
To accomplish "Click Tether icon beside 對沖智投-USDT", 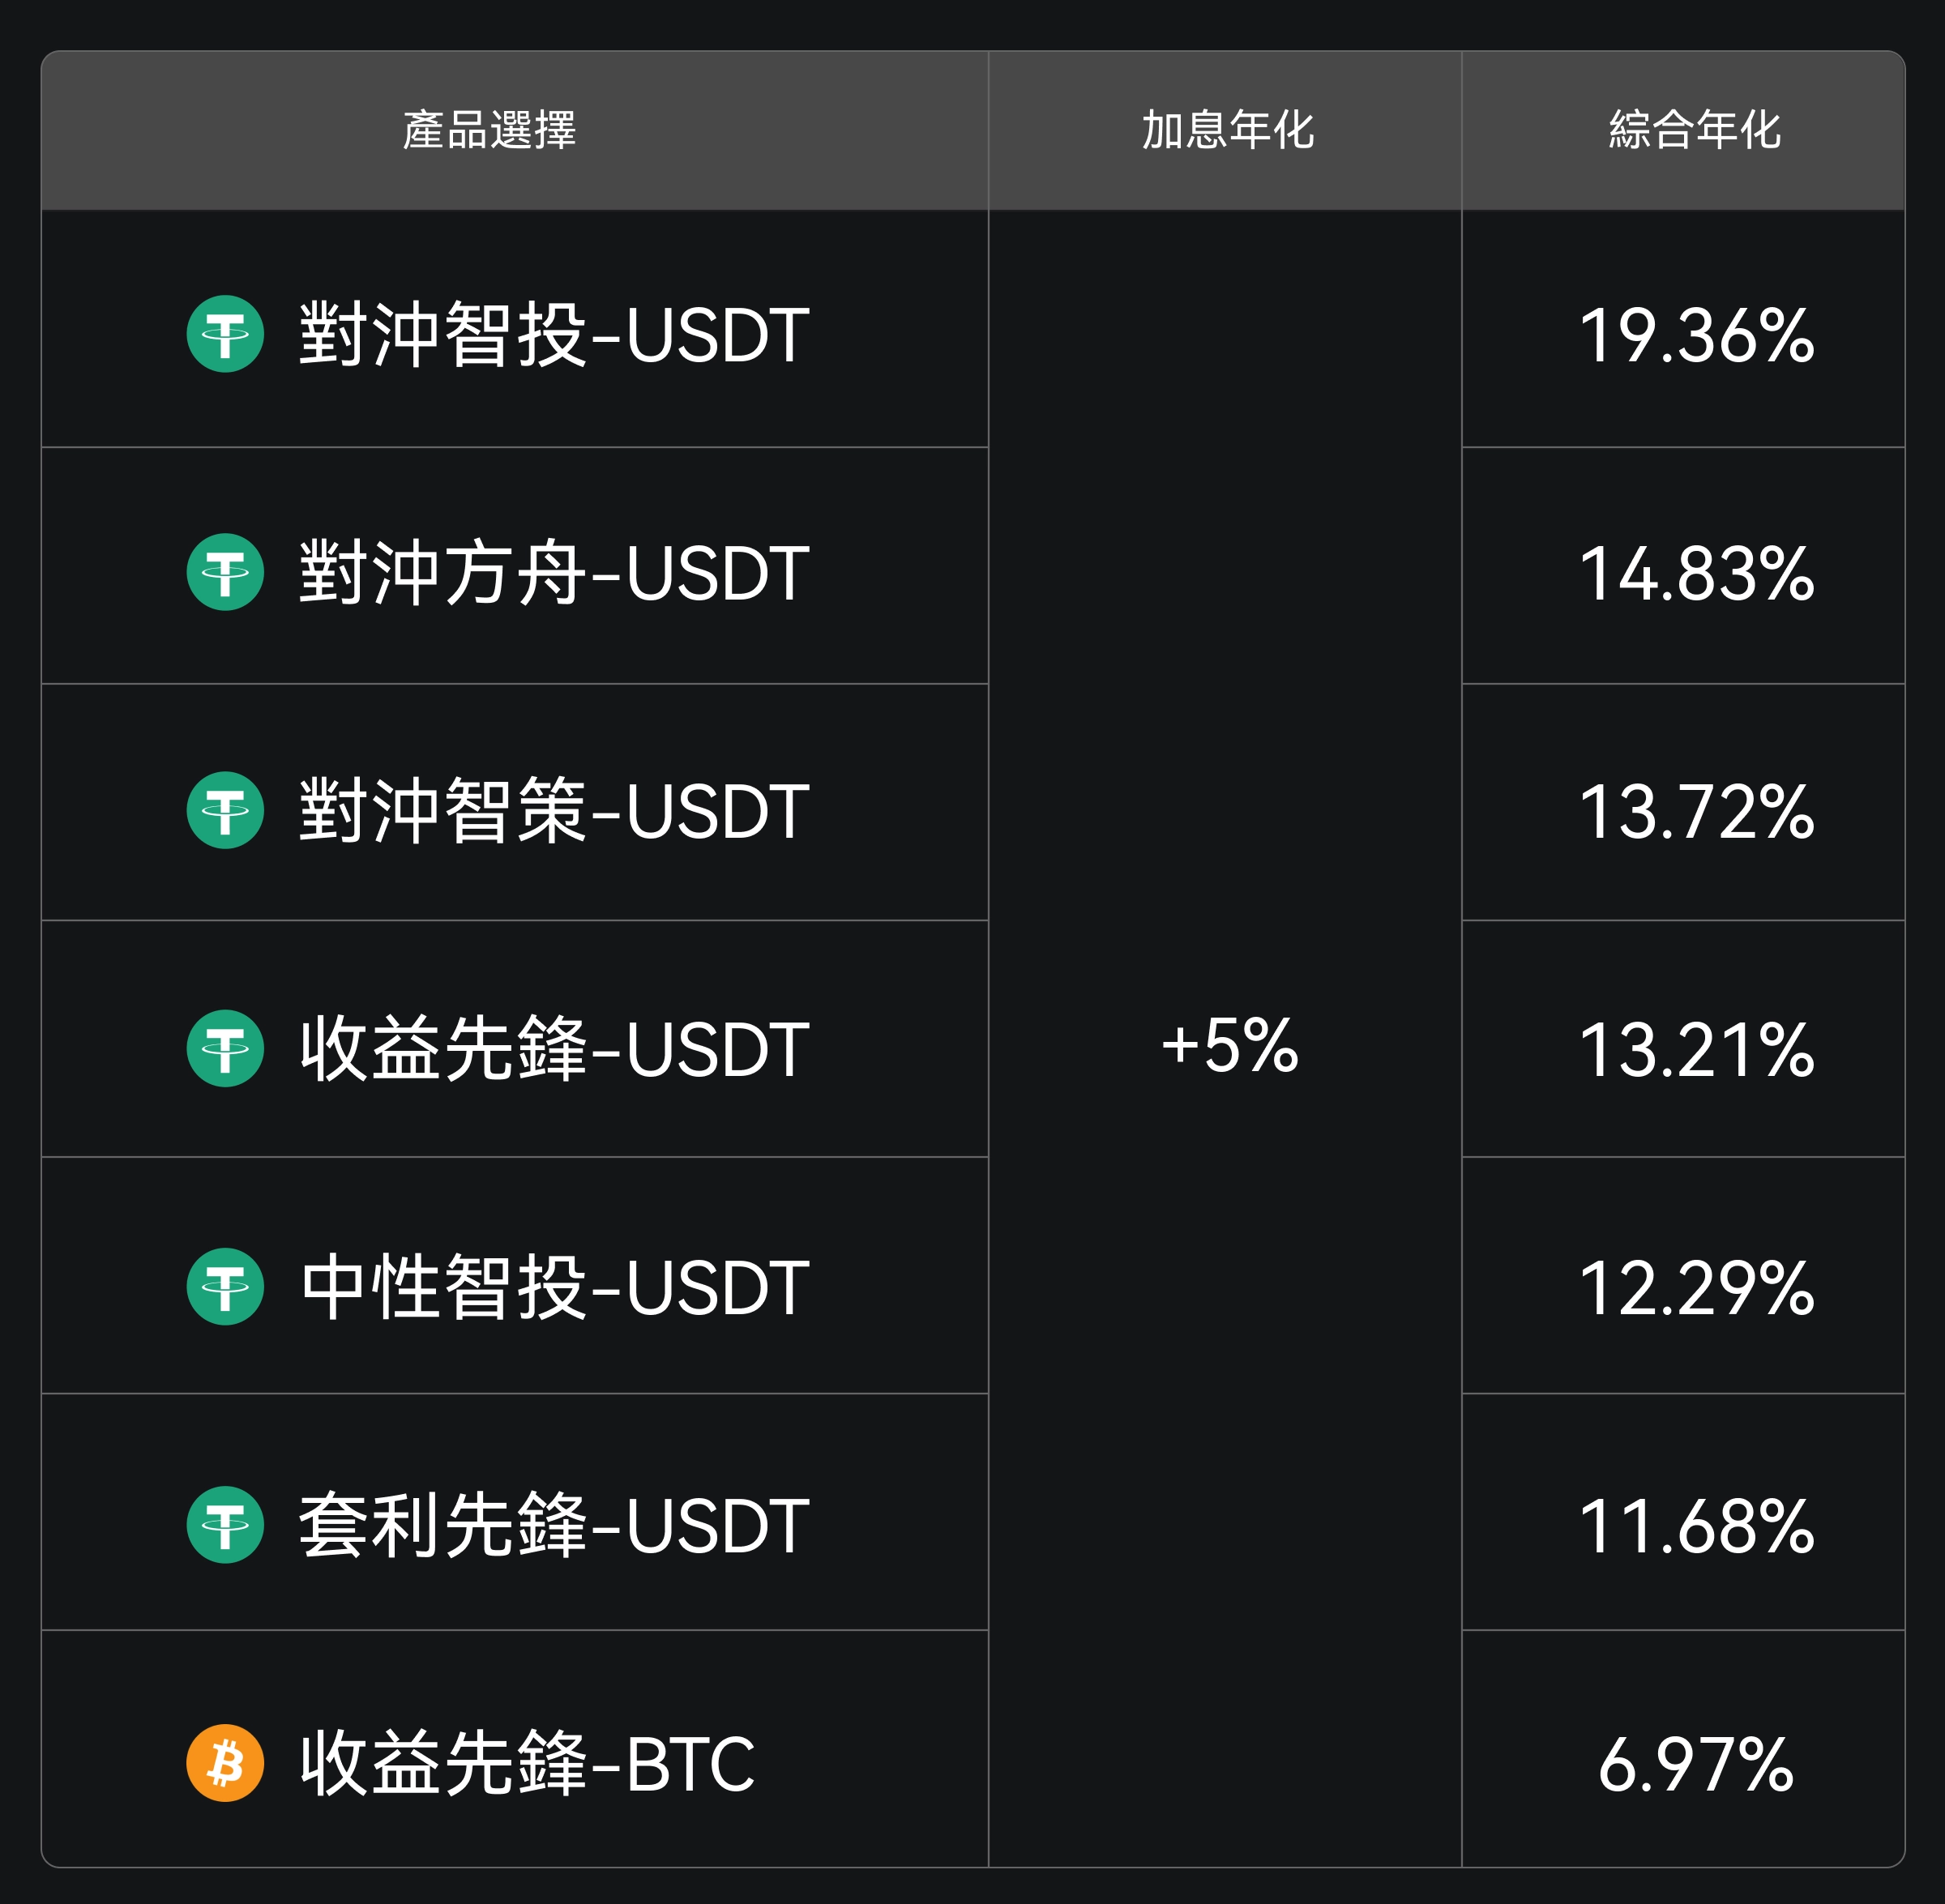I will (225, 334).
